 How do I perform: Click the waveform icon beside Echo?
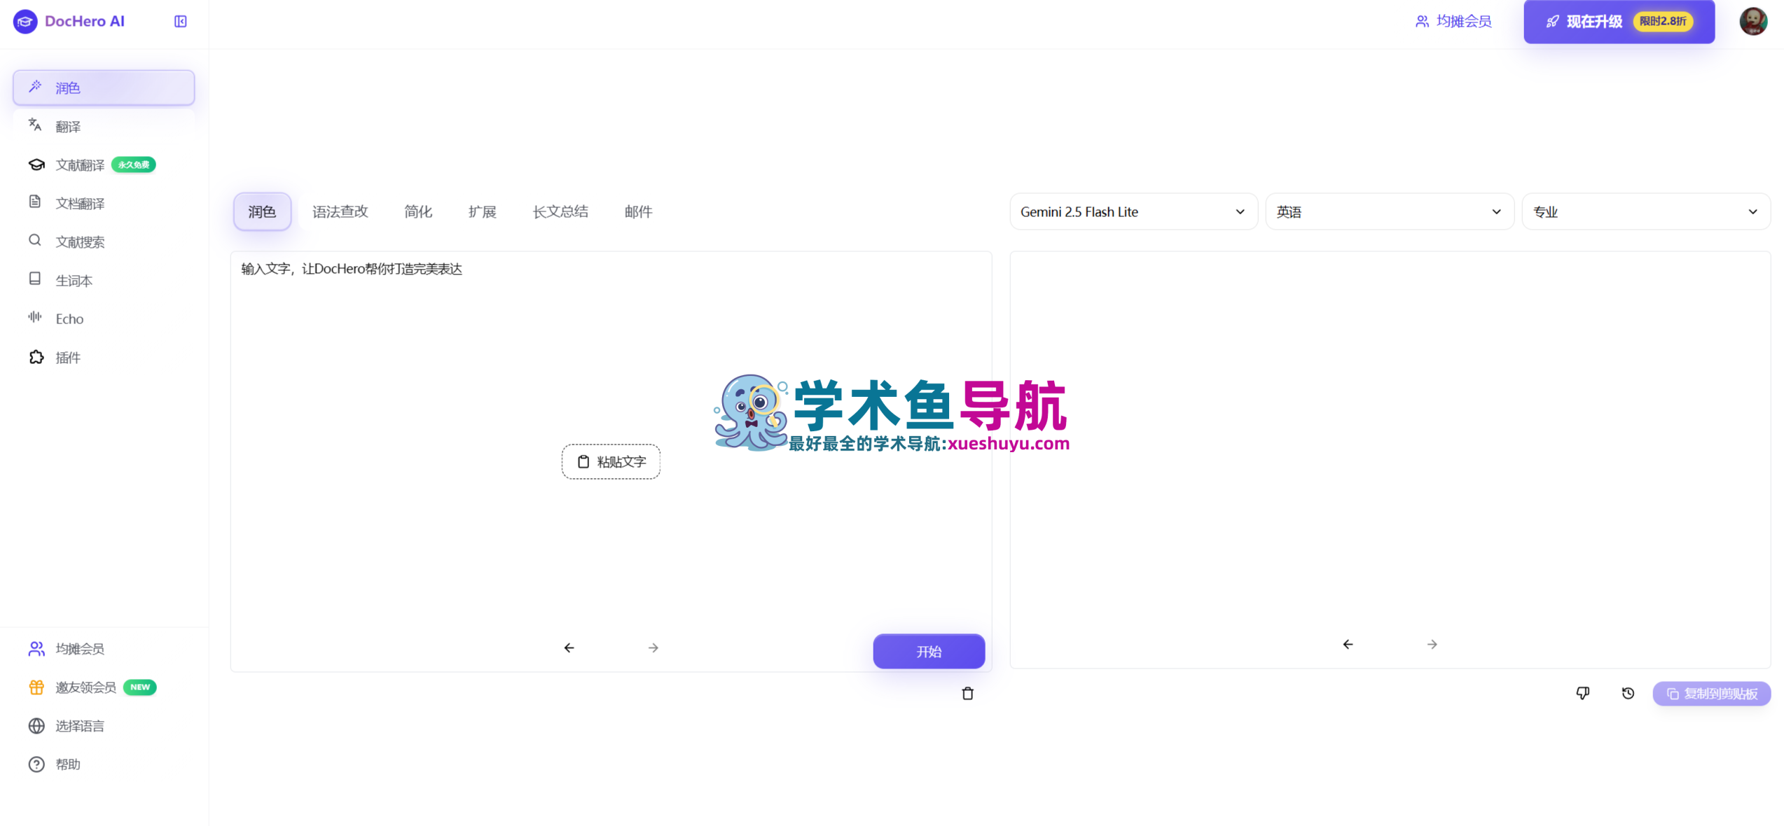pyautogui.click(x=35, y=317)
